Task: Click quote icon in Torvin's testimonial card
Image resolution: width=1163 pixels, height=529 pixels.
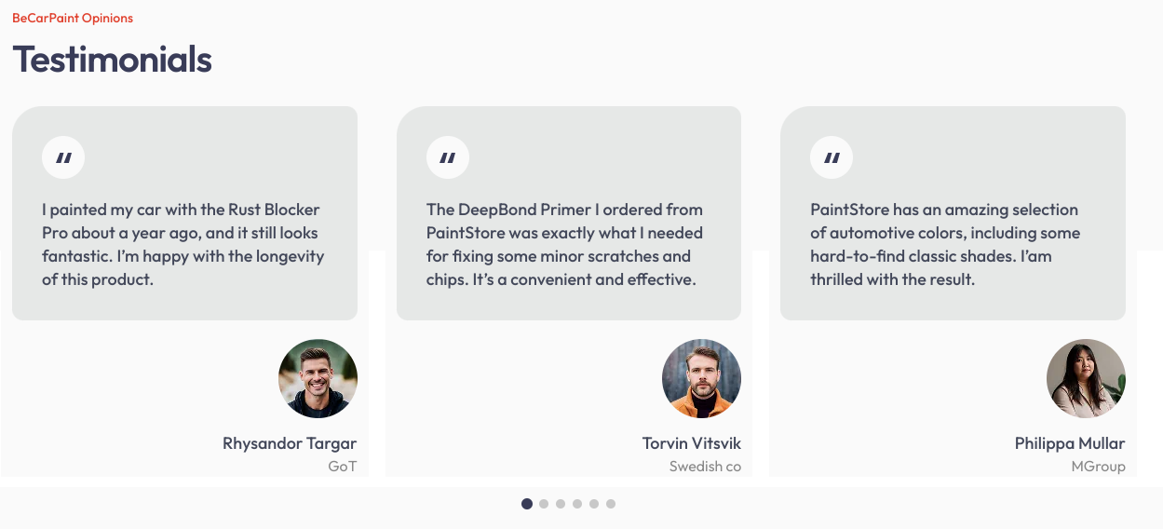Action: point(448,157)
